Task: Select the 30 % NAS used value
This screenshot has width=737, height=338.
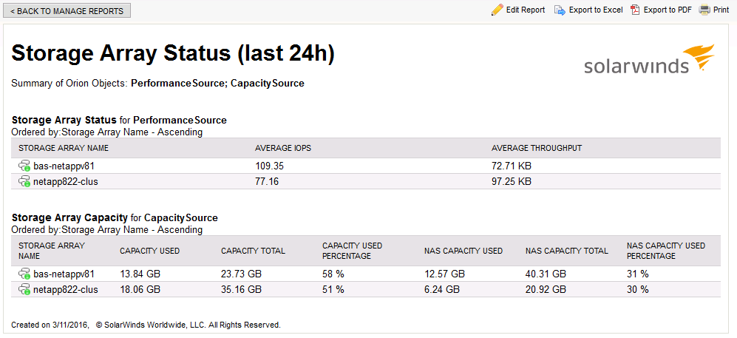Action: tap(638, 290)
